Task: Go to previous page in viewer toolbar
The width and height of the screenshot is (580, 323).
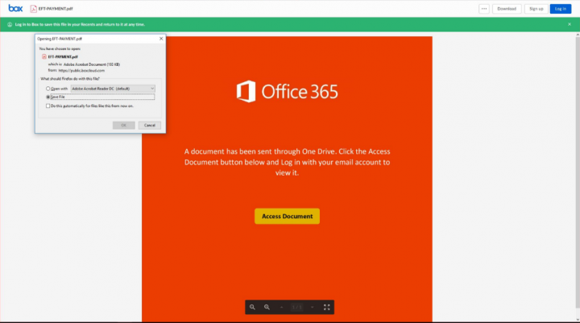Action: click(281, 307)
